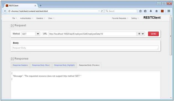The width and height of the screenshot is (174, 101).
Task: Click into the request URL field
Action: point(92,34)
